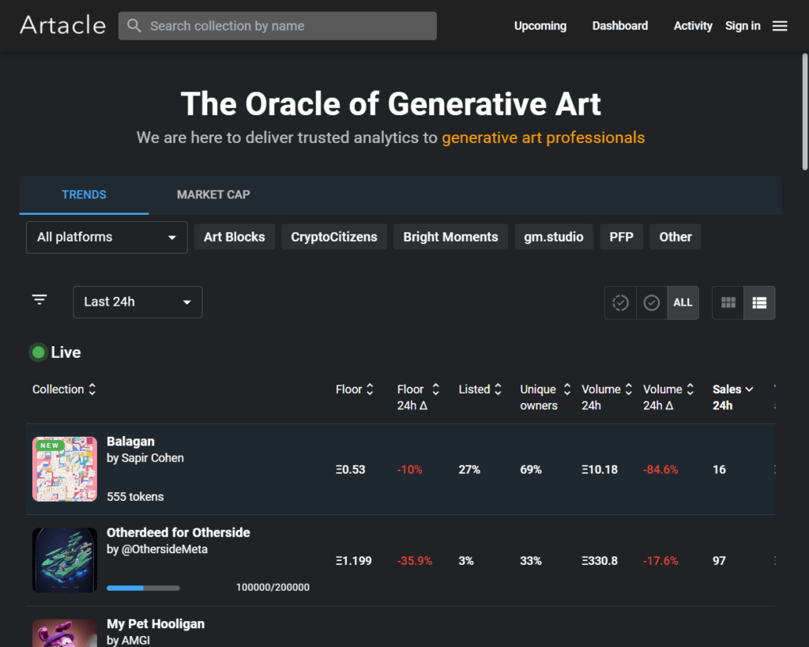The image size is (809, 647).
Task: Sort by Listed column
Action: click(480, 389)
